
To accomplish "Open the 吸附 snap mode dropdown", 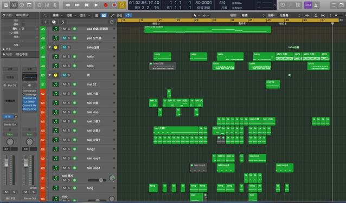I will (x=253, y=15).
